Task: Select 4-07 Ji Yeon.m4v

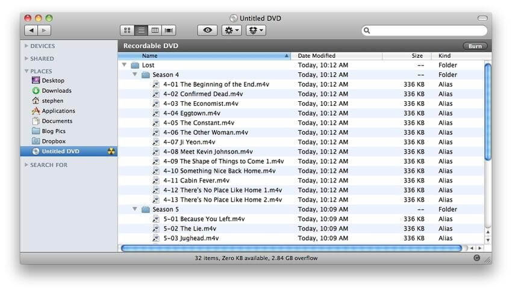Action: click(x=189, y=142)
